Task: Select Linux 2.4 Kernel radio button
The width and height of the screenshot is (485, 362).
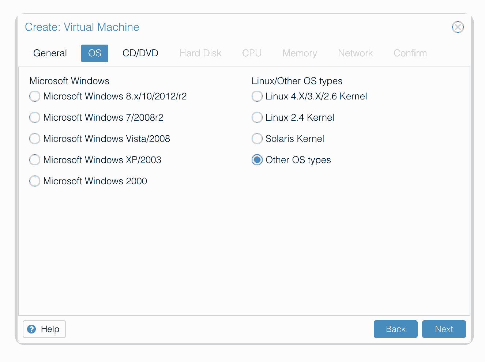Action: click(x=257, y=117)
